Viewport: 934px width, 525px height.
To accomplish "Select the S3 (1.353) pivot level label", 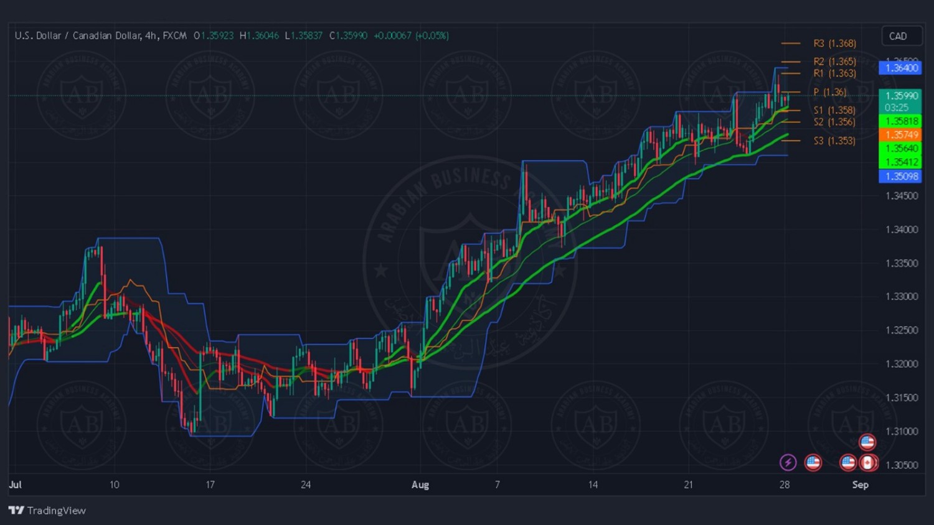I will click(834, 141).
